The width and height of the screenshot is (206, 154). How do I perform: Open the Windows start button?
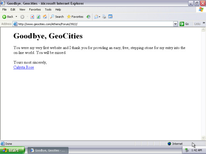coord(12,150)
